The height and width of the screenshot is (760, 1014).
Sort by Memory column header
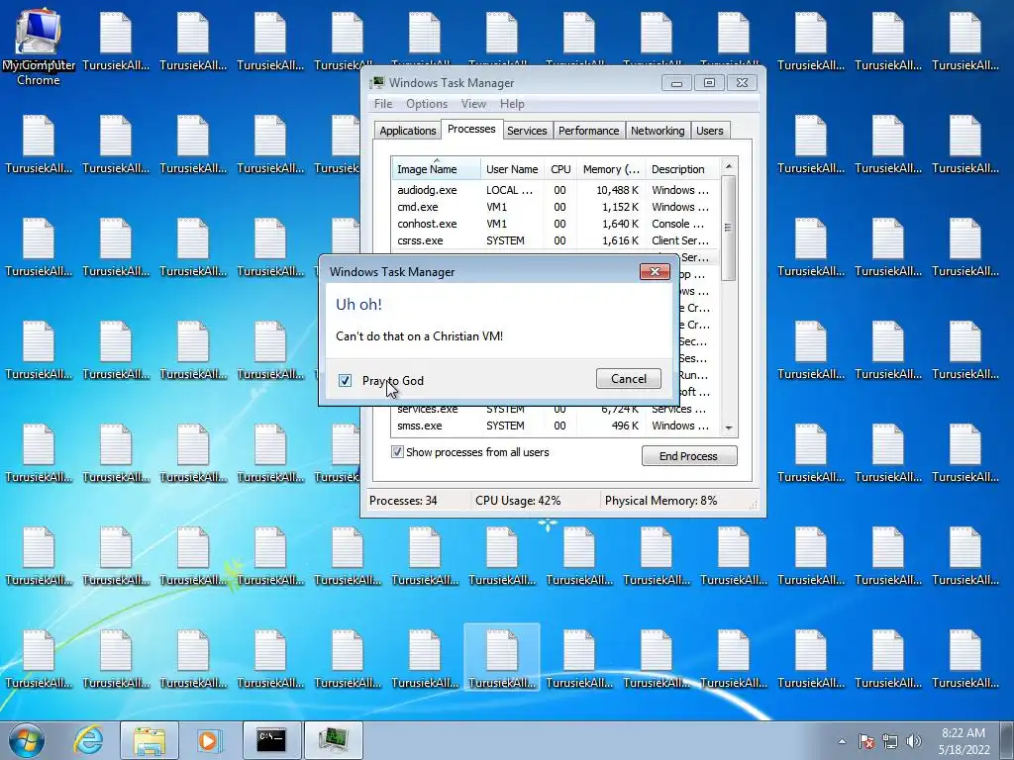(611, 168)
